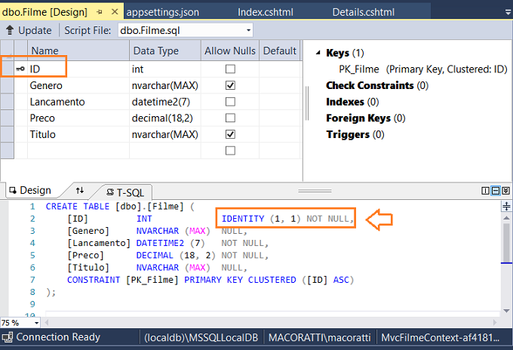Pin the dbo.Filme [Design] tab
This screenshot has height=350, width=513.
[x=100, y=12]
